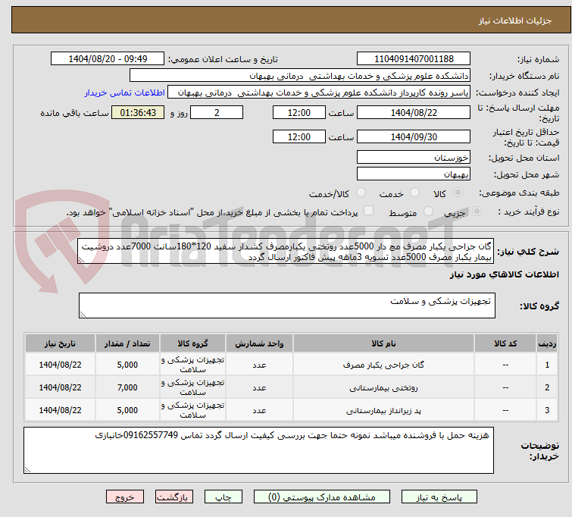Click the نام دستگاه خریدار field
The height and width of the screenshot is (517, 572).
tap(299, 76)
